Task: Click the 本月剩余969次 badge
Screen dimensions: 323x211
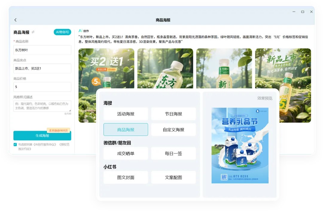Action: (59, 130)
